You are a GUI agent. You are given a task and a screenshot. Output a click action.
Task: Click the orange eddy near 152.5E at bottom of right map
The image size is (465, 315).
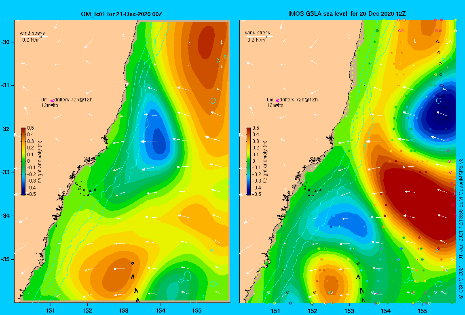332,285
